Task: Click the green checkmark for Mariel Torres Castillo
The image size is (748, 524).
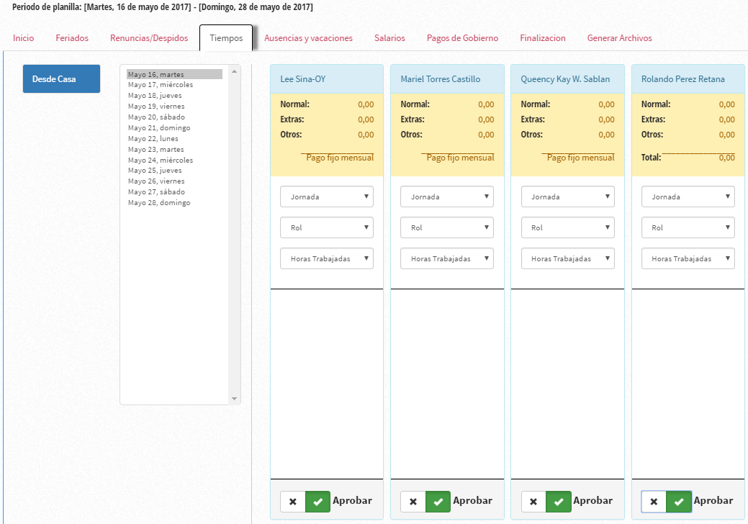Action: 438,502
